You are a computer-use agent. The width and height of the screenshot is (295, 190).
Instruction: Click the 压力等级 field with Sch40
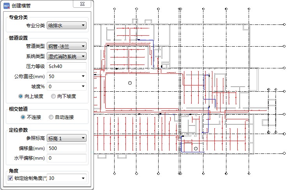(67, 66)
